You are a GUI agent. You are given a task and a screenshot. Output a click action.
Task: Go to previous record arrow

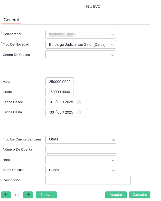coord(6,195)
